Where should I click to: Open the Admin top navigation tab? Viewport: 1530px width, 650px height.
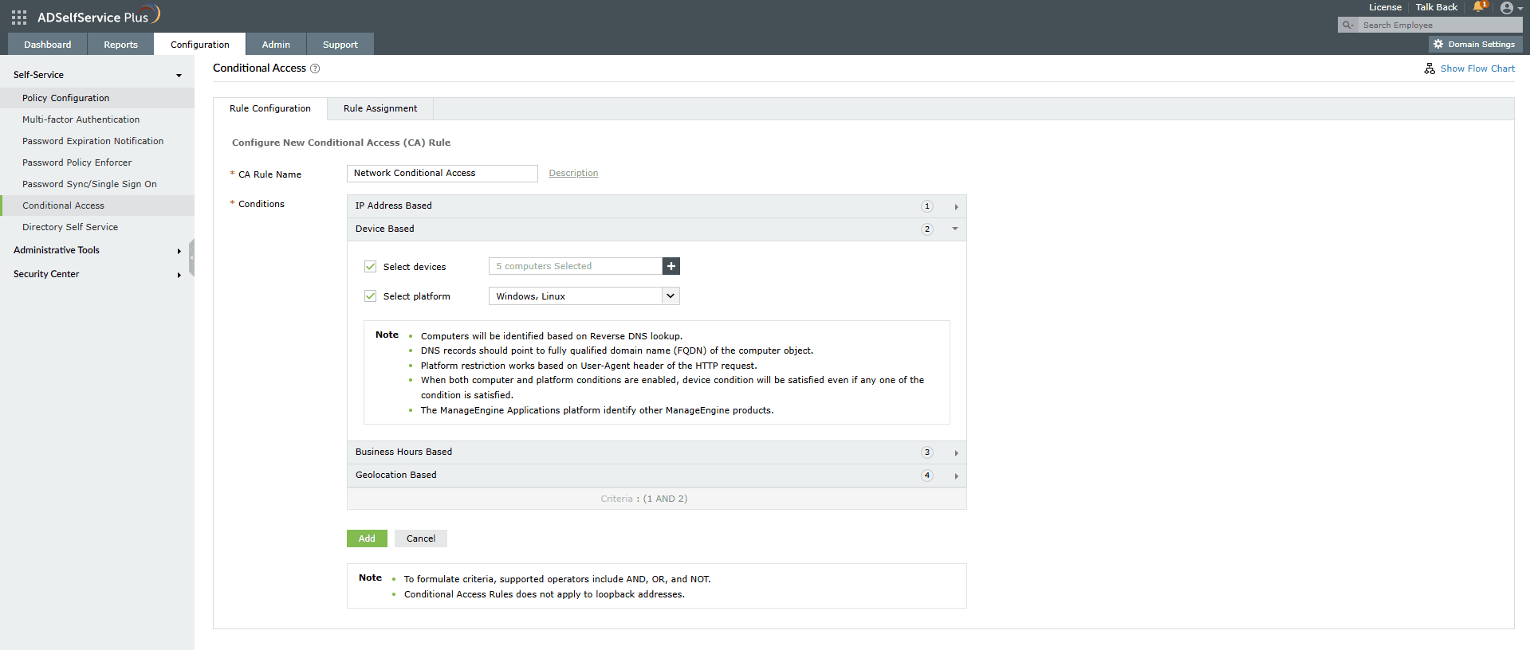[276, 45]
